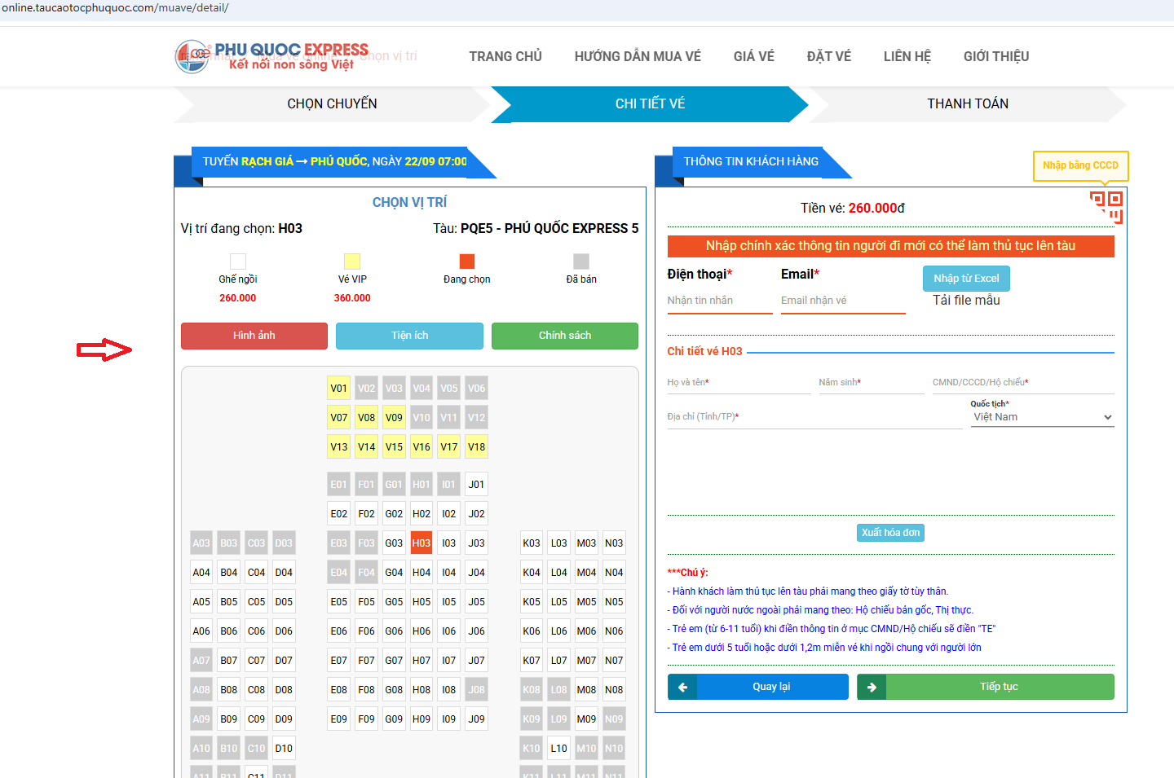1174x778 pixels.
Task: Select seat N03
Action: 614,543
